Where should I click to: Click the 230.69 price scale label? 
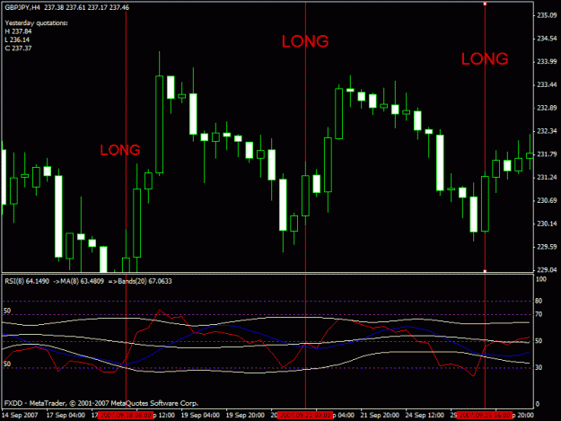pos(547,200)
